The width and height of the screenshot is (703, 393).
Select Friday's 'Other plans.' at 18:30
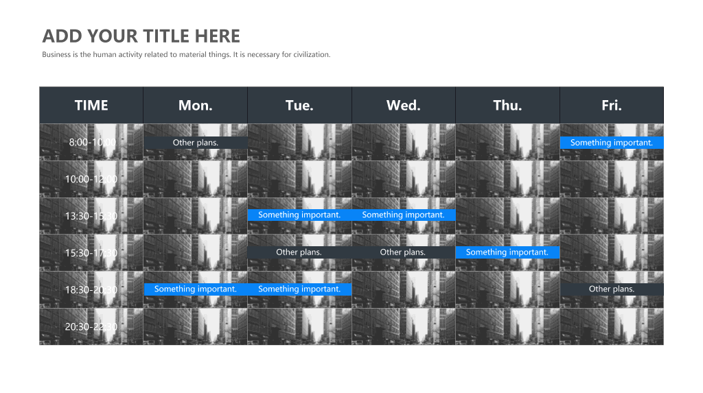(612, 289)
